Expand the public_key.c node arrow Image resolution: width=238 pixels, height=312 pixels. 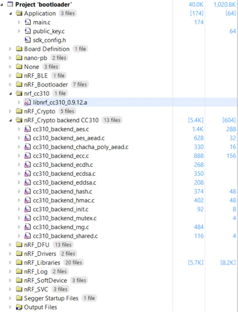click(19, 31)
